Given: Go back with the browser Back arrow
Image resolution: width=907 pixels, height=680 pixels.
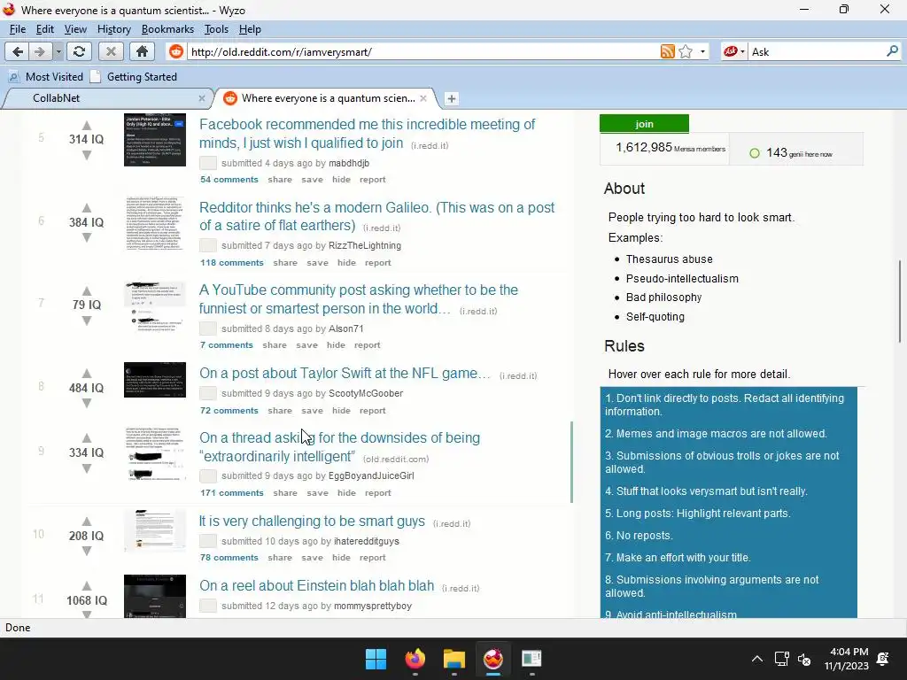Looking at the screenshot, I should coord(18,52).
